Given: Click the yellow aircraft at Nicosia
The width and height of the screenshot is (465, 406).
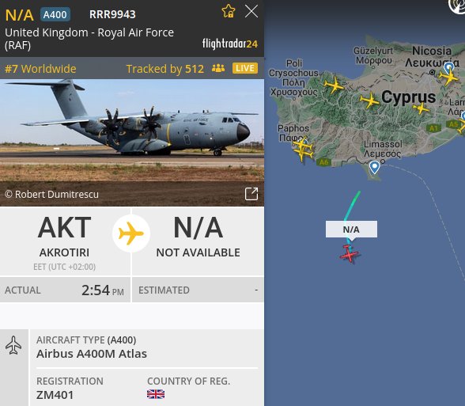Looking at the screenshot, I should pos(449,77).
